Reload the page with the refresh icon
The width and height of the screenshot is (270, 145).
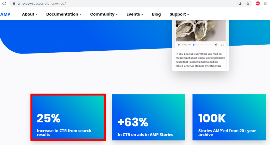click(x=4, y=3)
